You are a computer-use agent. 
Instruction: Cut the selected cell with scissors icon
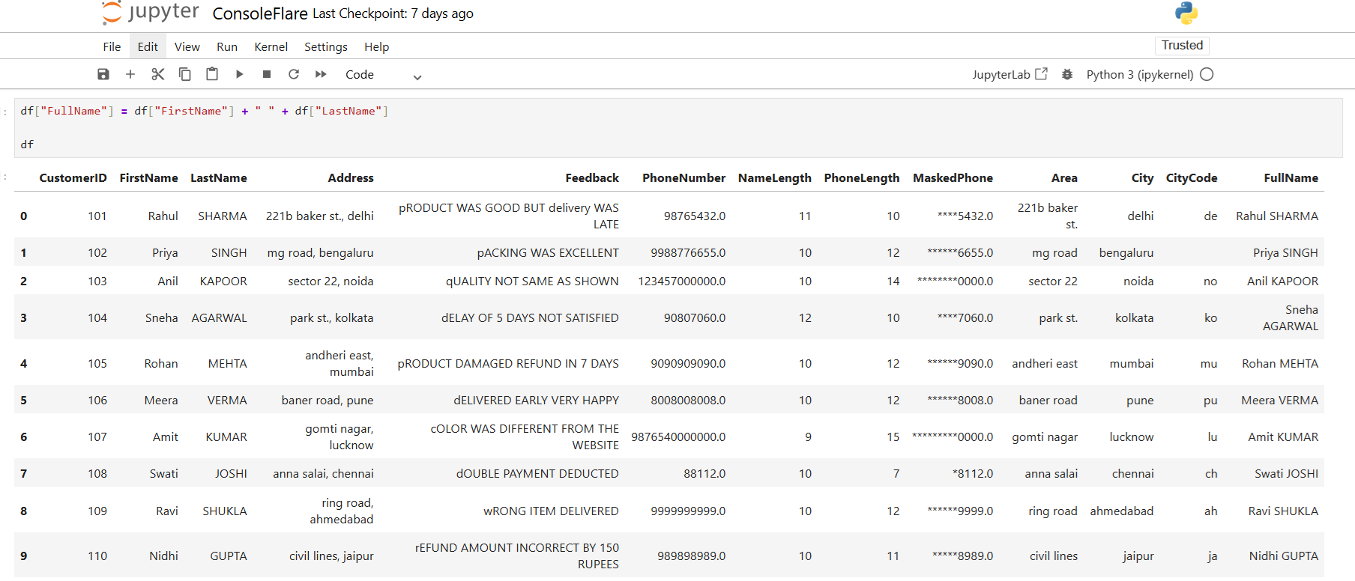pyautogui.click(x=157, y=74)
